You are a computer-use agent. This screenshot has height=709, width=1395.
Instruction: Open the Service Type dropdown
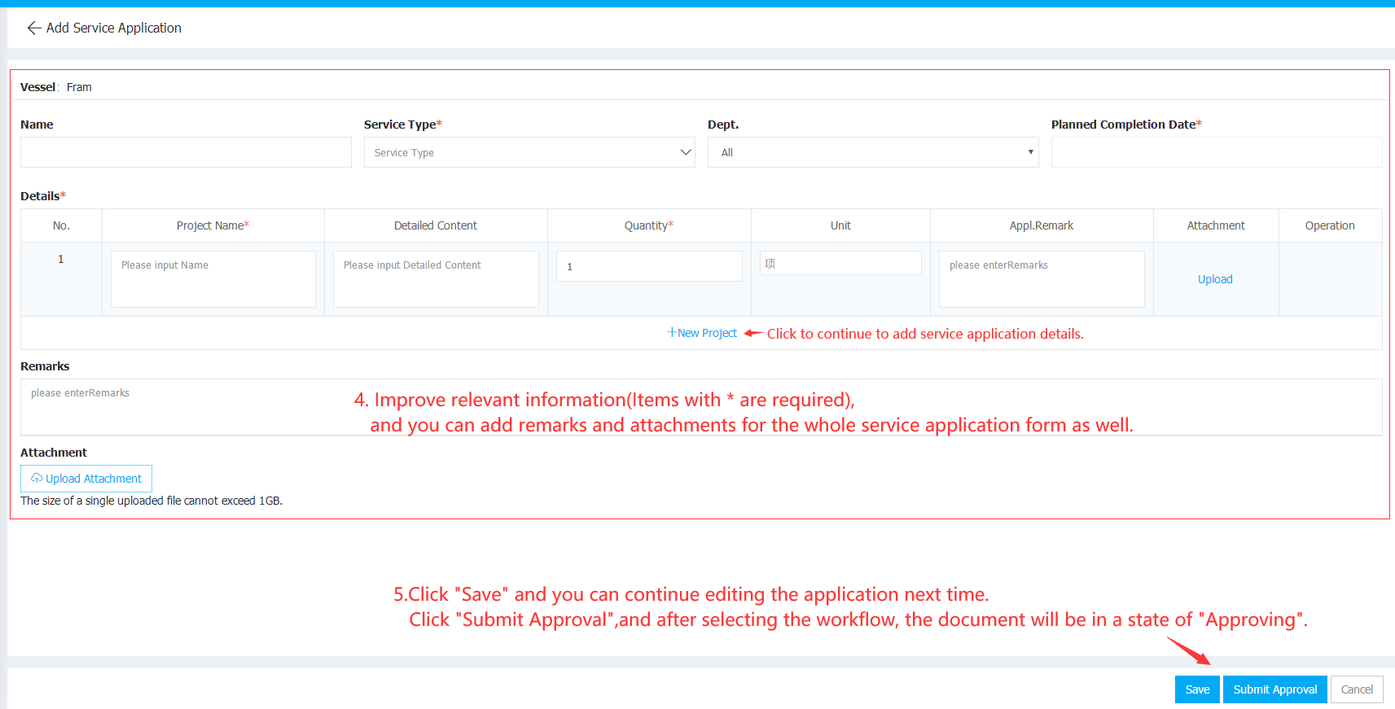[529, 152]
